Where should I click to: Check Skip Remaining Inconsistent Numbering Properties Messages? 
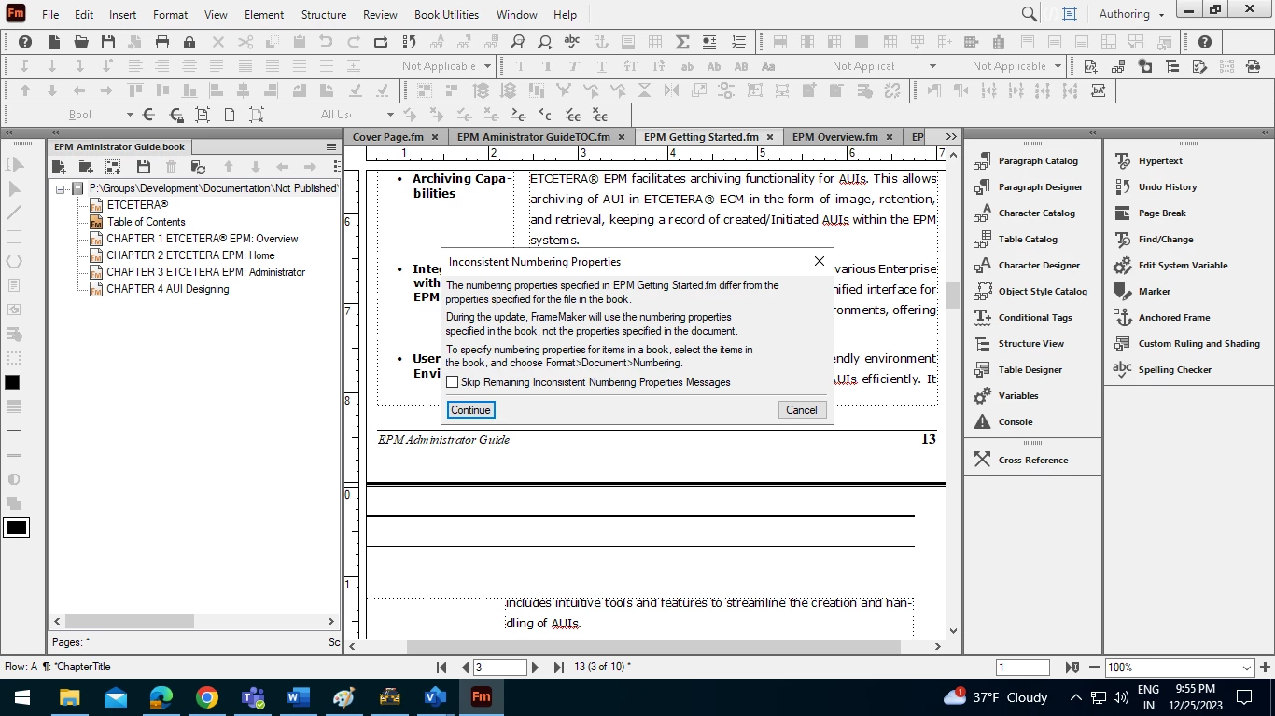click(453, 382)
